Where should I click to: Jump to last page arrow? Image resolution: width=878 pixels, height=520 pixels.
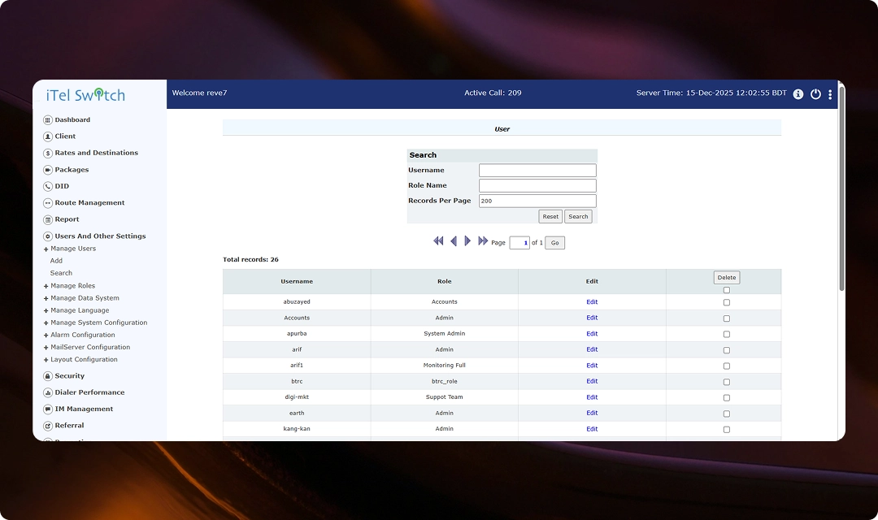pyautogui.click(x=483, y=241)
